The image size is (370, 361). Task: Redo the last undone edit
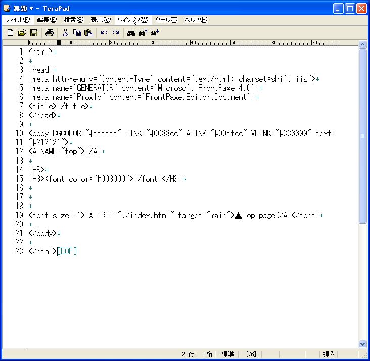tap(116, 33)
